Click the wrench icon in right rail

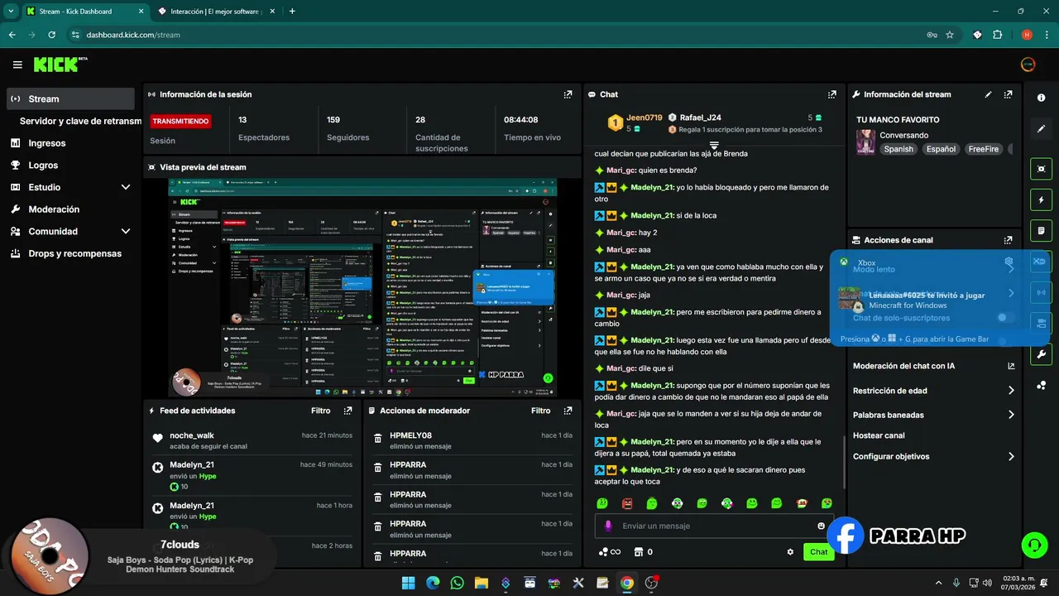(x=1041, y=354)
